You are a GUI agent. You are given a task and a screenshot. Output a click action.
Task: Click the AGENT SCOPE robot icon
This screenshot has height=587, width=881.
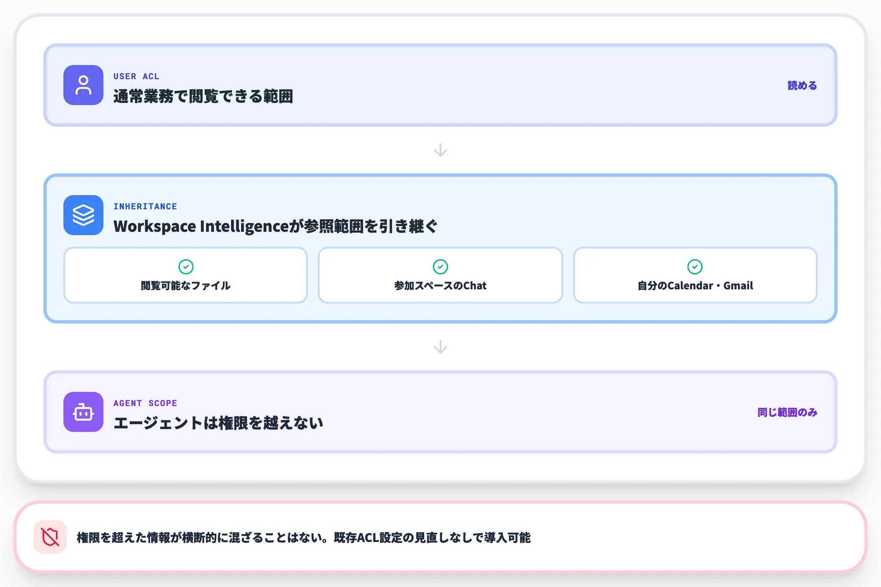[x=83, y=412]
